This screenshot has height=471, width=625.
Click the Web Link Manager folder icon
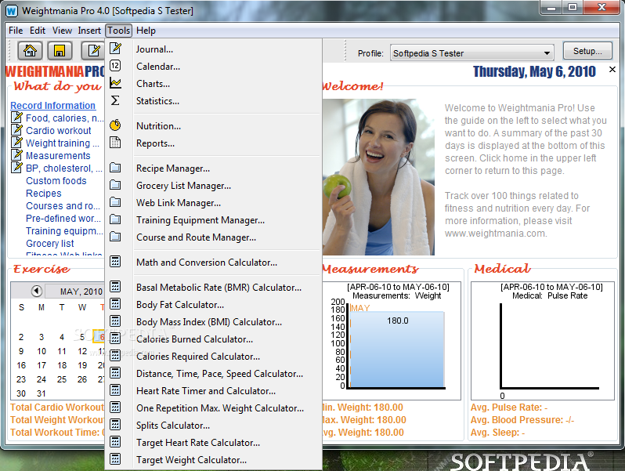(115, 201)
